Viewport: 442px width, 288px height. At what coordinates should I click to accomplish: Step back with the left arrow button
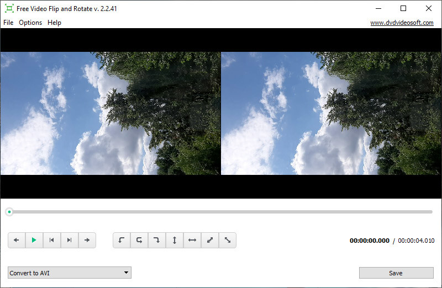tap(17, 240)
